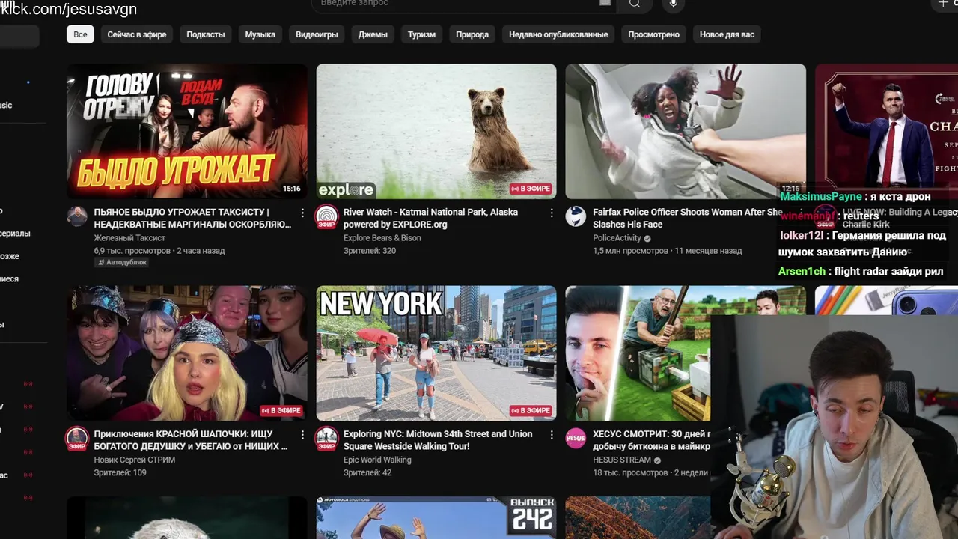Open NEW YORK walking tour thumbnail
Viewport: 958px width, 539px height.
click(x=436, y=353)
